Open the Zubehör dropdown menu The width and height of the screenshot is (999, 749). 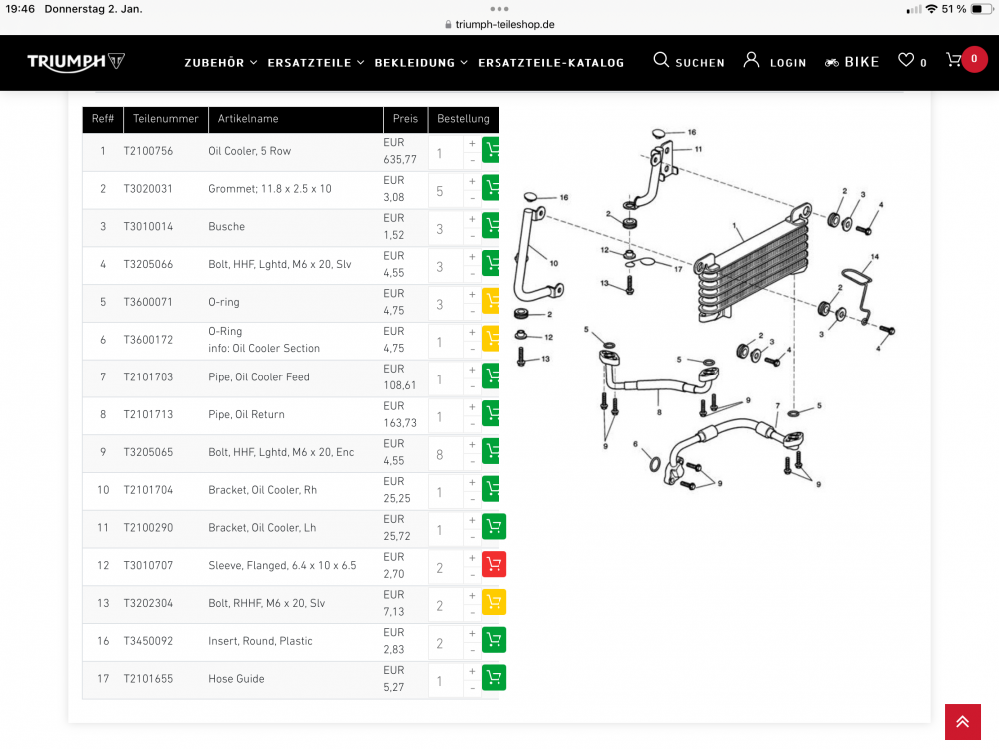(221, 62)
